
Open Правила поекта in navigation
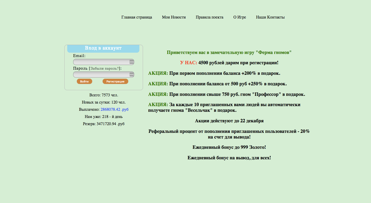coord(209,17)
